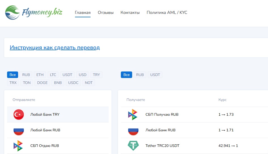Click the СБП logo beside СБП Получаю RUB

pos(133,114)
